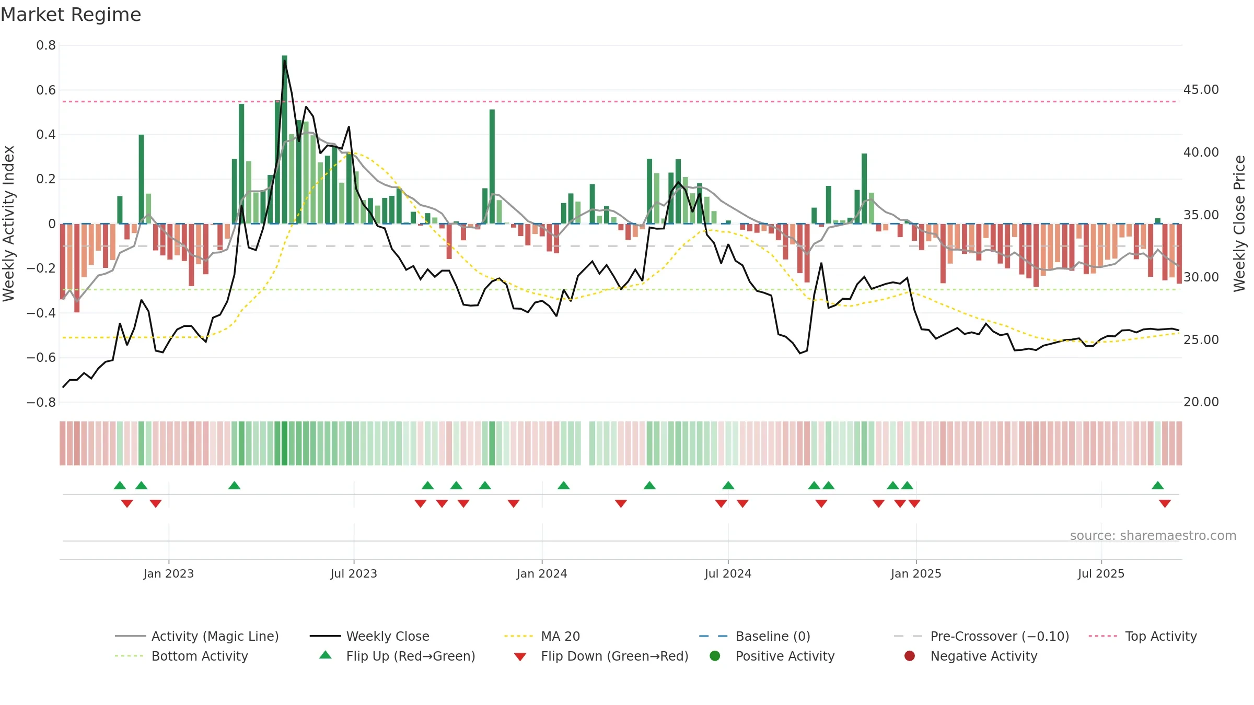The height and width of the screenshot is (705, 1254).
Task: Click the Jul 2024 axis label
Action: [x=728, y=573]
